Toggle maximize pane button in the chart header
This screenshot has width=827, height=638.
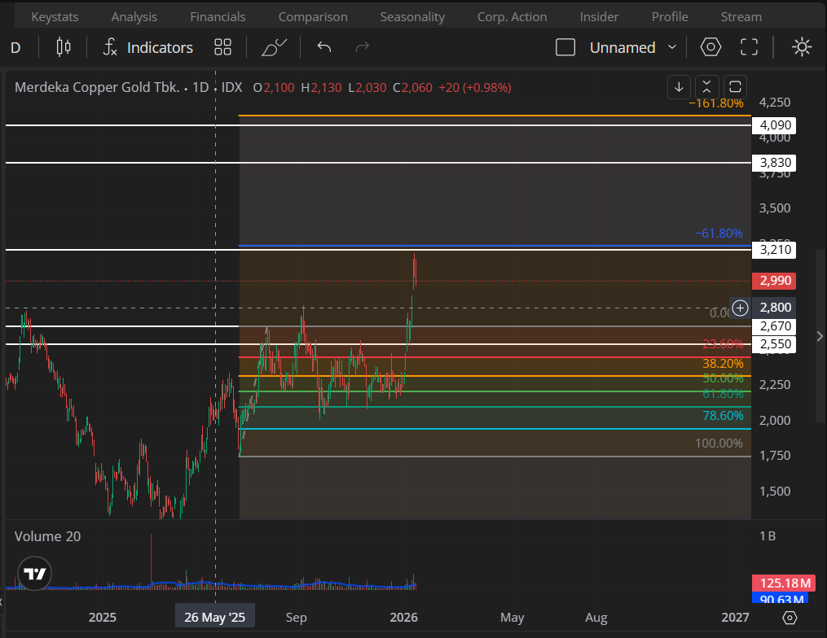click(x=735, y=86)
